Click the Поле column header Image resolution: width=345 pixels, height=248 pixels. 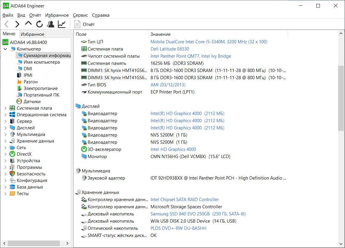pos(111,34)
